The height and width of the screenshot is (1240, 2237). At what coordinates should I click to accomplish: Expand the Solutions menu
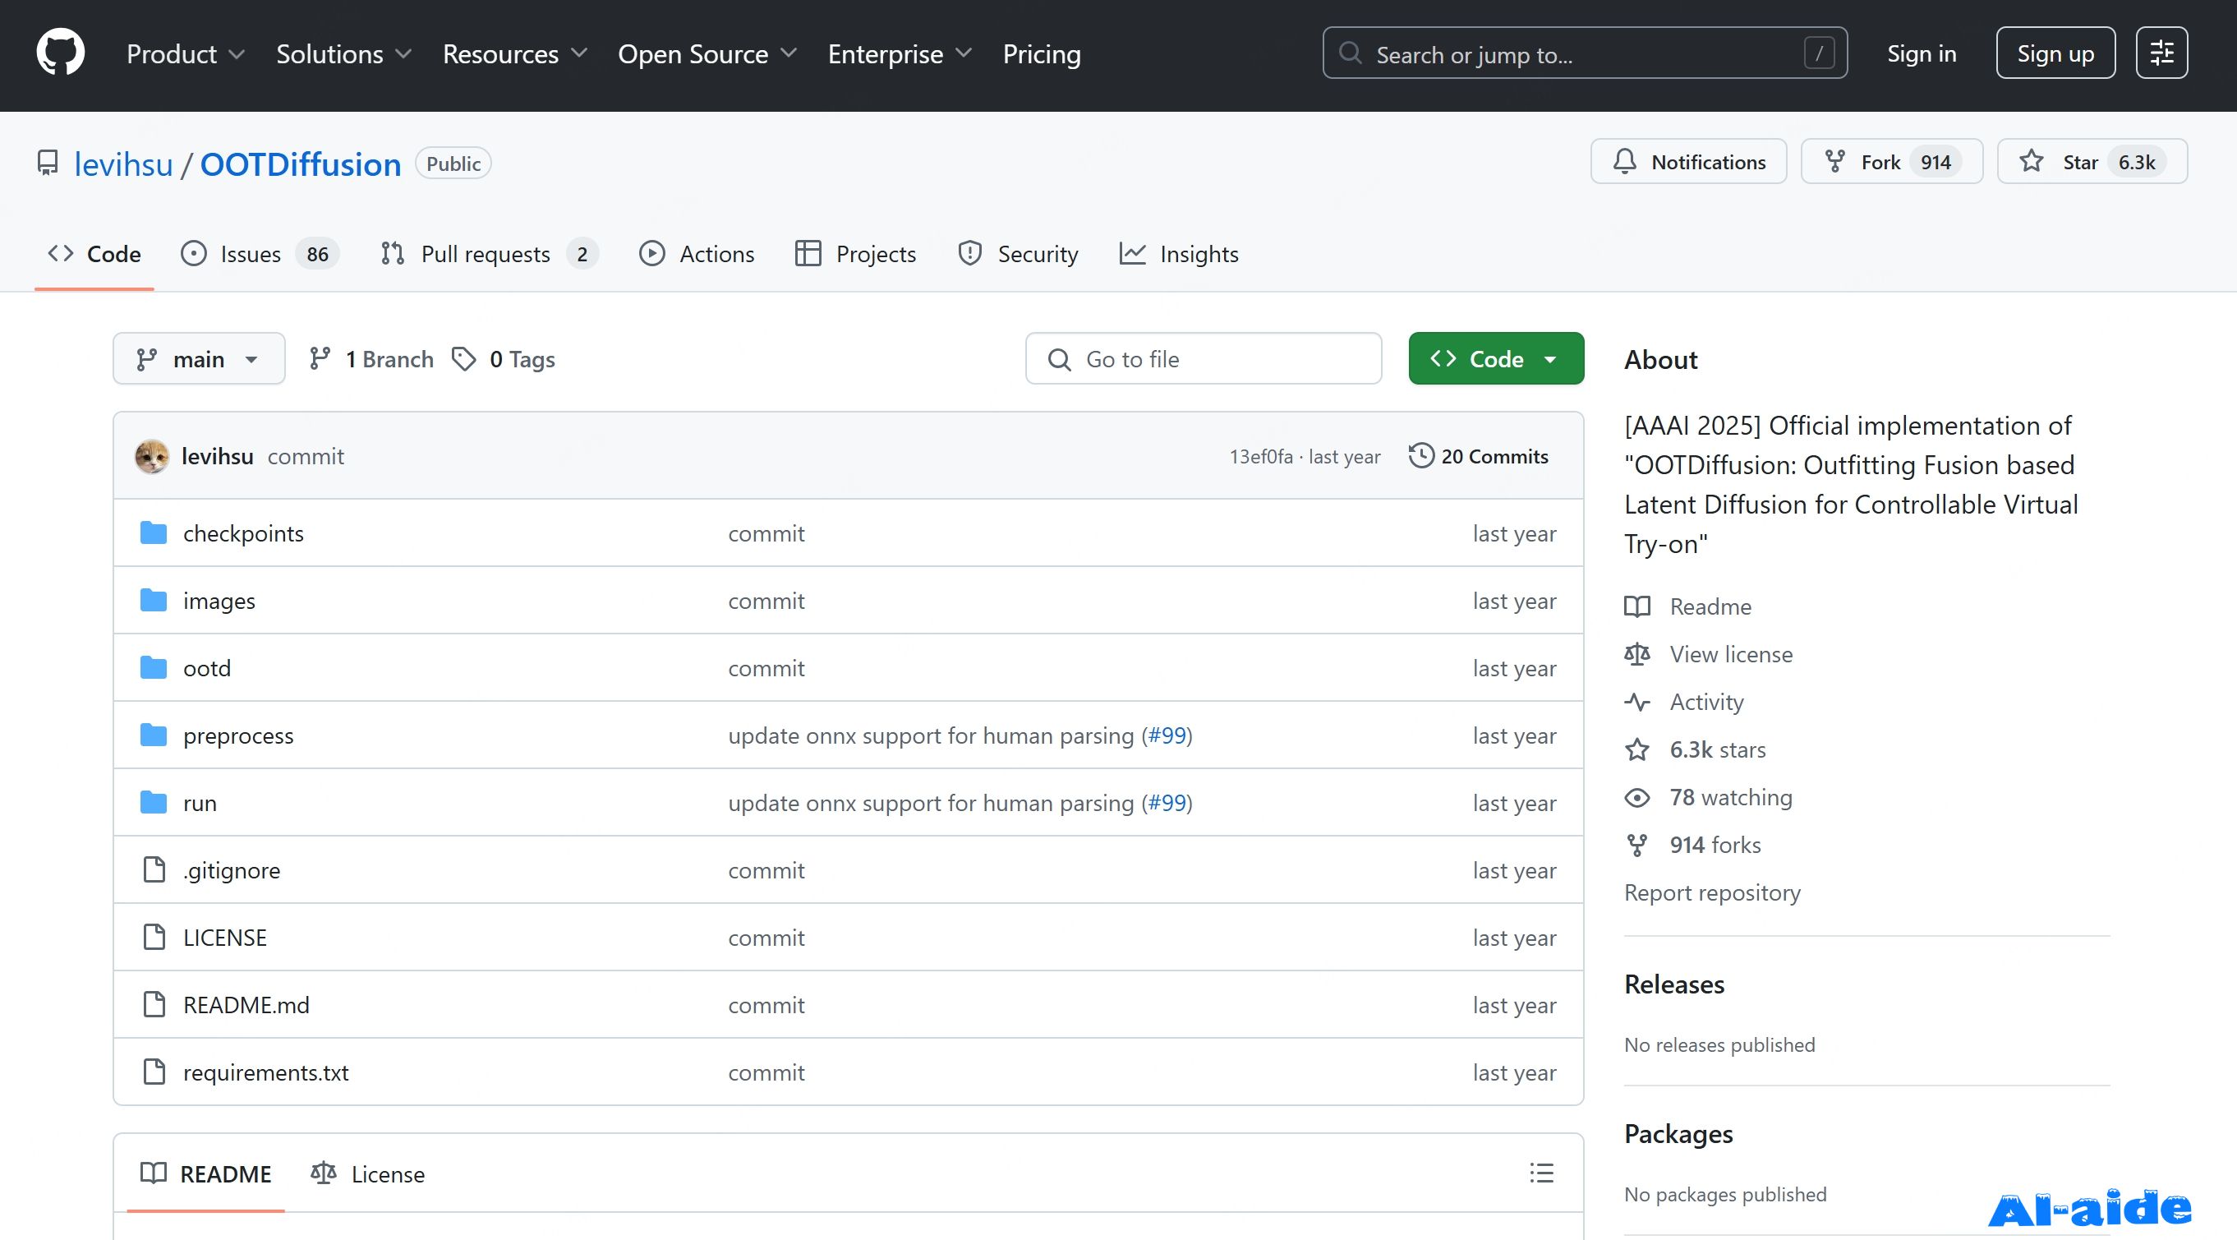(x=344, y=54)
